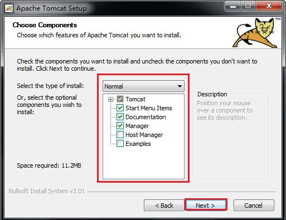The height and width of the screenshot is (220, 286).
Task: Select the Examples tree item label
Action: (x=138, y=144)
